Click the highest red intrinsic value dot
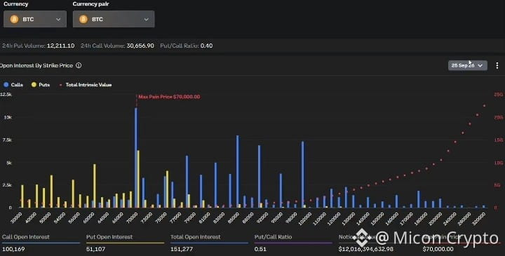 coord(485,106)
